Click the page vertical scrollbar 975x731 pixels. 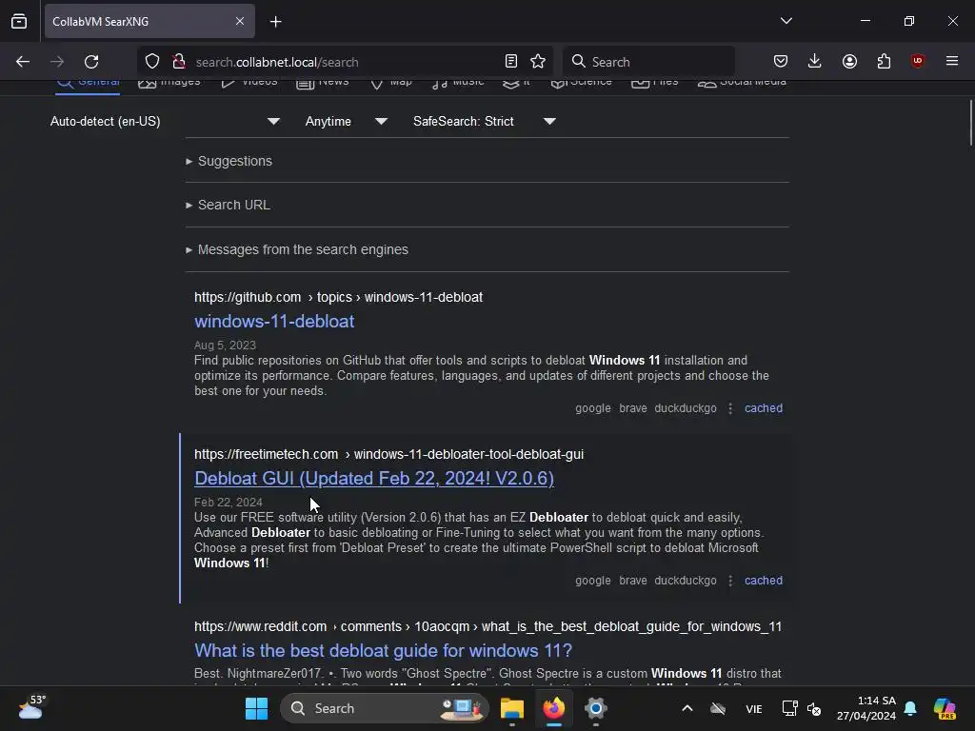[970, 123]
